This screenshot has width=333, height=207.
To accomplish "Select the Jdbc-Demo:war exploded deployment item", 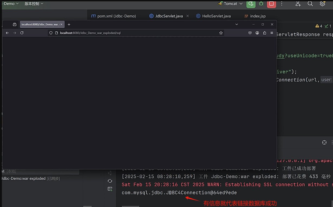I will pyautogui.click(x=31, y=179).
